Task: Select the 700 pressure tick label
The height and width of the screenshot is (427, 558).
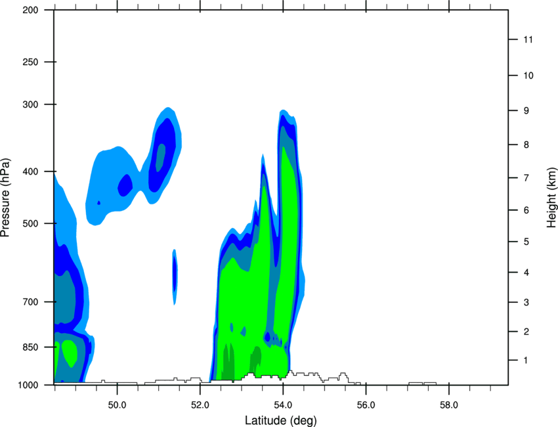Action: tap(30, 302)
